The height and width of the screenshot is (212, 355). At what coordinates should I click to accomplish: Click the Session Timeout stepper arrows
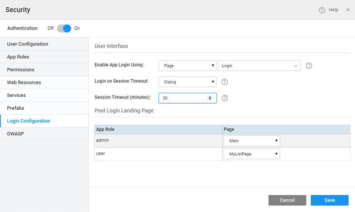coord(210,98)
